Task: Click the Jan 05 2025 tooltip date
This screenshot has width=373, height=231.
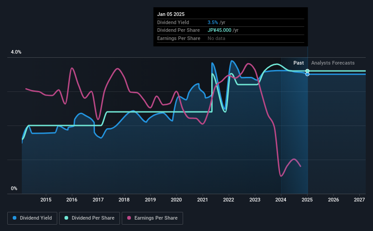Action: [171, 14]
